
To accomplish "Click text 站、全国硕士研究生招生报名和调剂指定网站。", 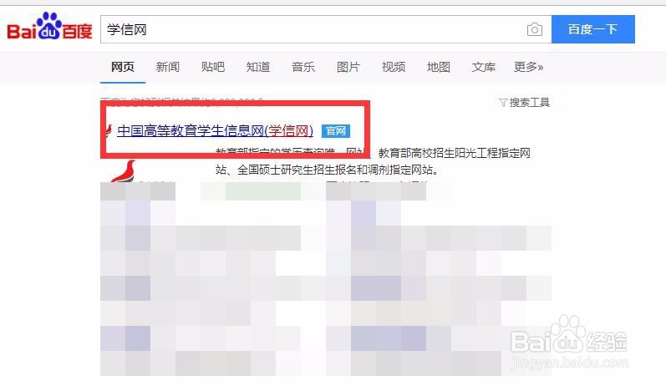I will coord(327,170).
